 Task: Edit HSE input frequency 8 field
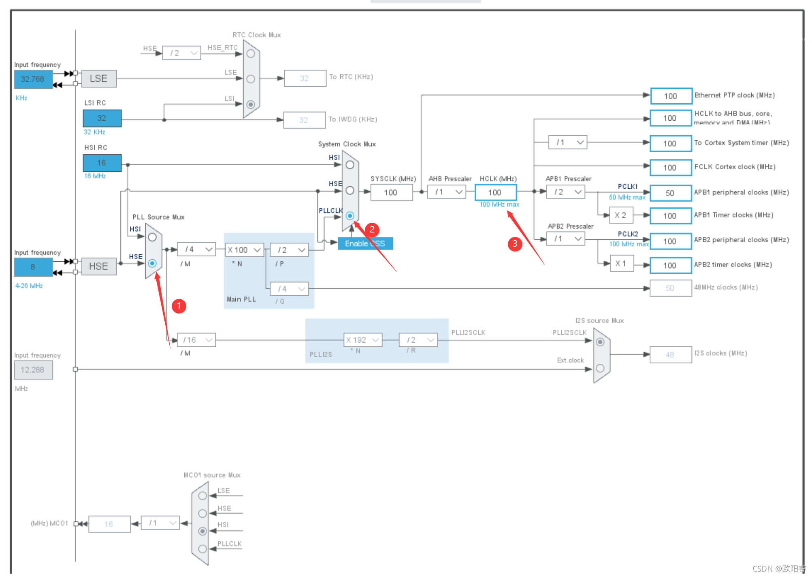(x=33, y=267)
